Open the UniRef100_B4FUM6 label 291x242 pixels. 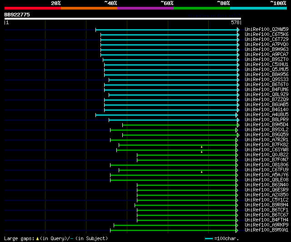coord(266,90)
